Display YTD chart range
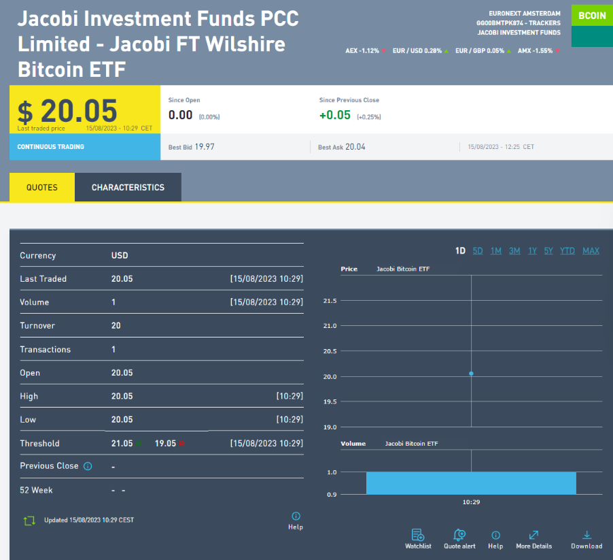This screenshot has height=560, width=613. (567, 251)
